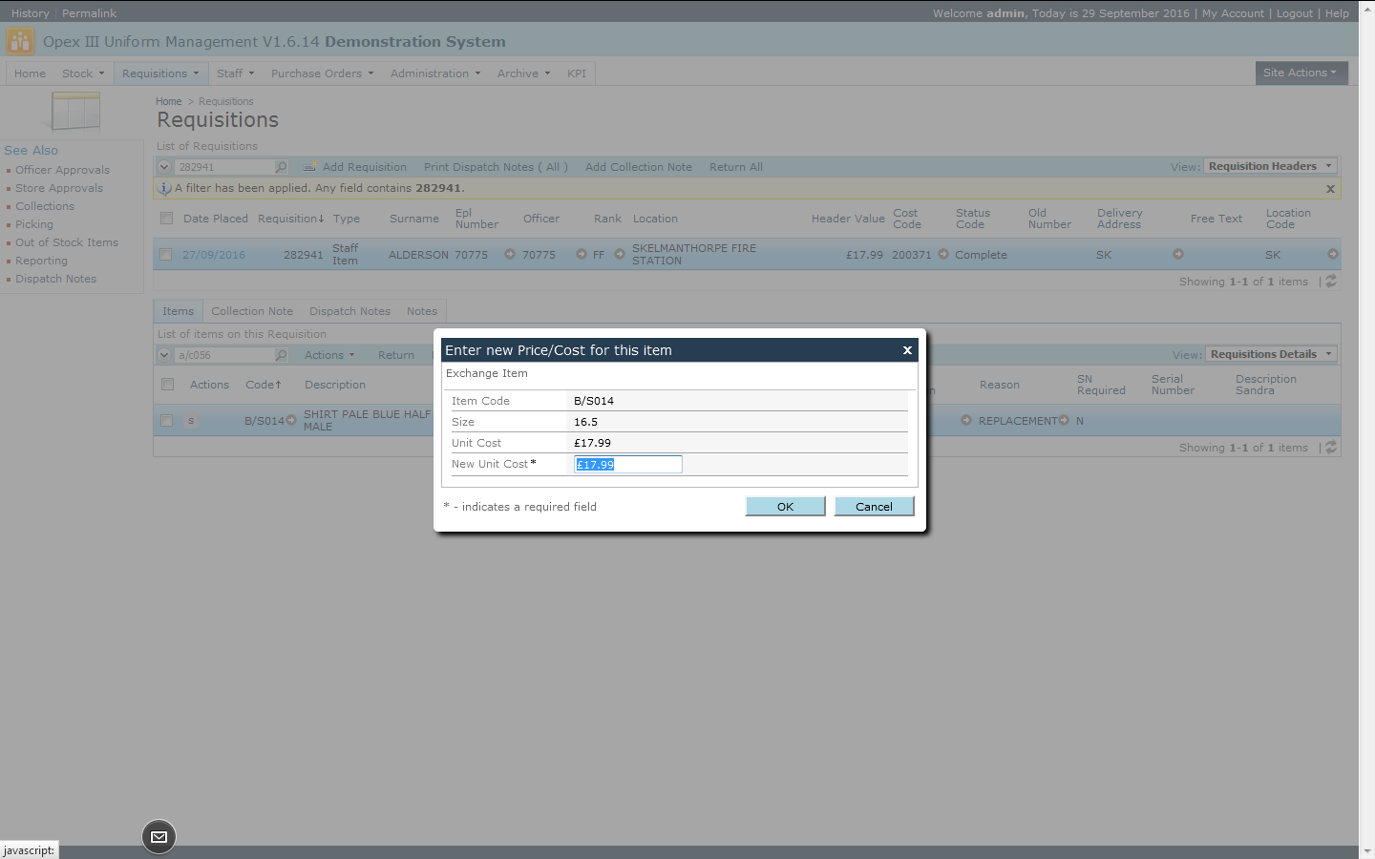
Task: Click the items filter box containing a/c056
Action: click(225, 355)
